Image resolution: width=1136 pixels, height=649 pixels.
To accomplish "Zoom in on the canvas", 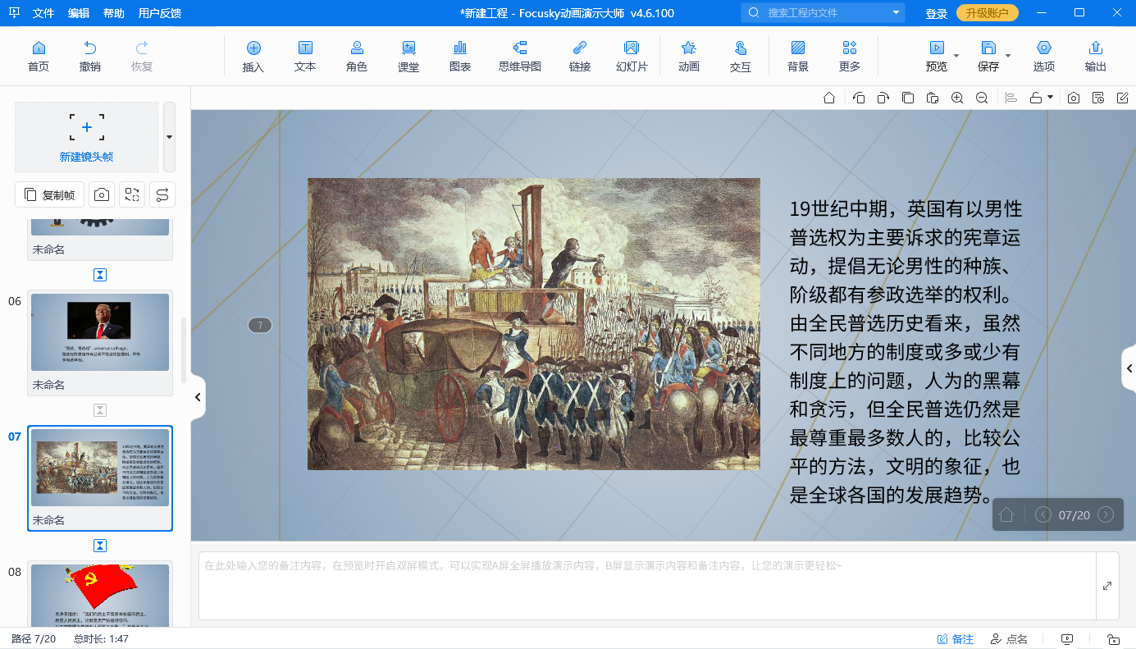I will (957, 98).
